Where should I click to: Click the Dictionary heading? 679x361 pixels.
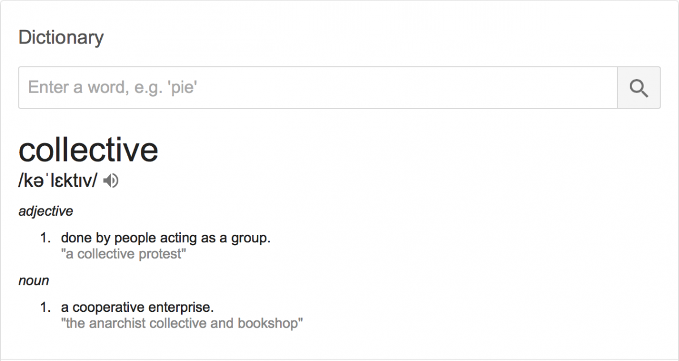click(61, 38)
